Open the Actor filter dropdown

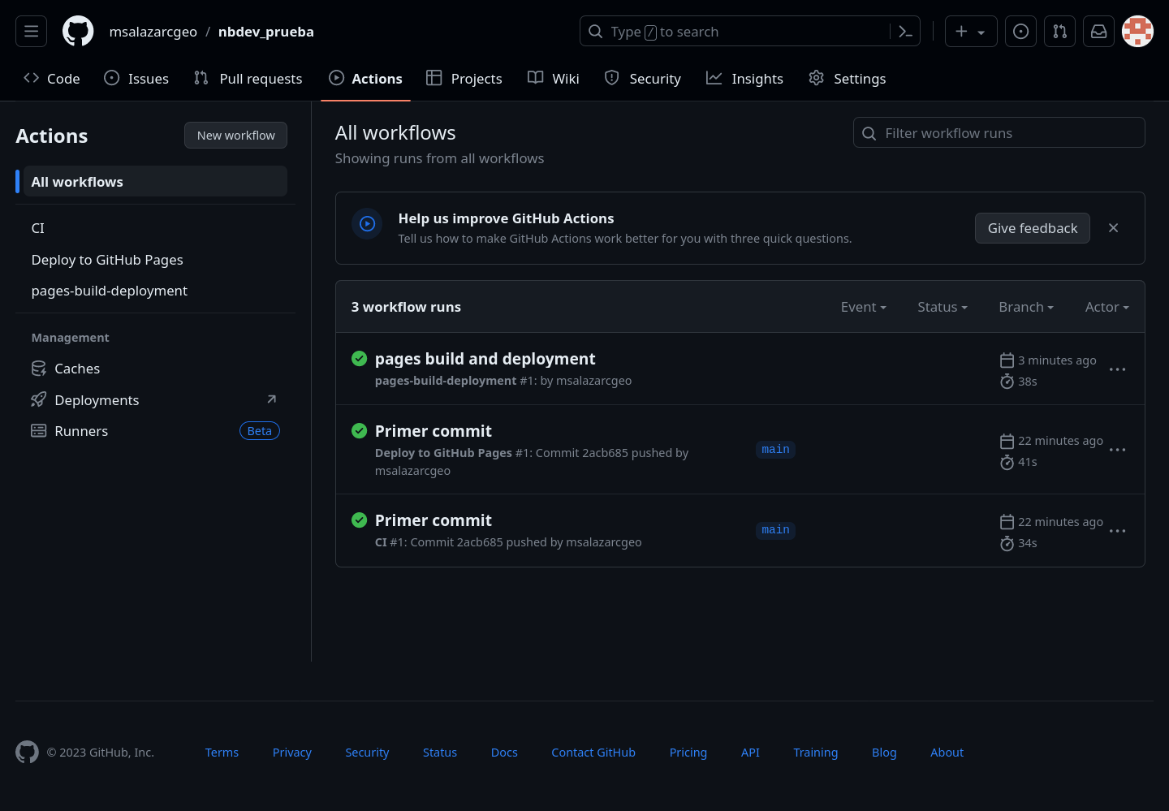pos(1106,307)
